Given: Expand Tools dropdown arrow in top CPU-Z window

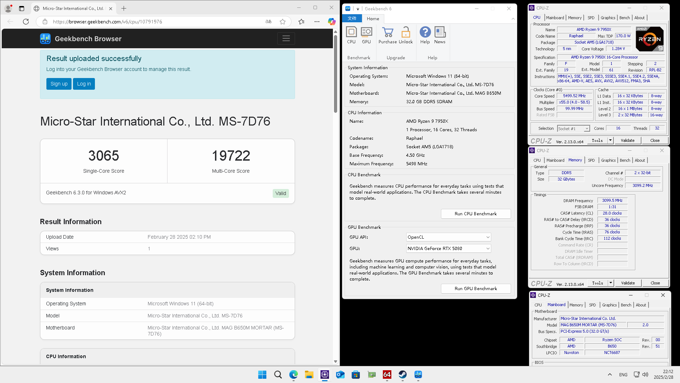Looking at the screenshot, I should [610, 140].
